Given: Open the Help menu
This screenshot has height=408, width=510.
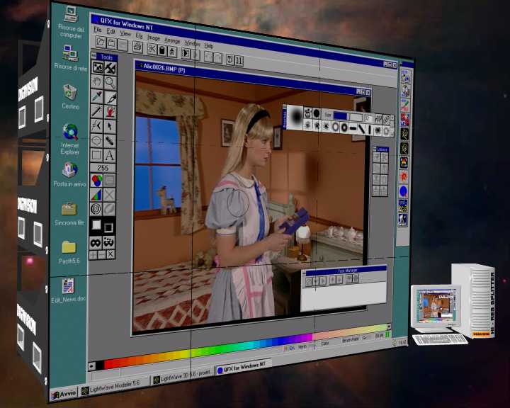Looking at the screenshot, I should coord(209,45).
